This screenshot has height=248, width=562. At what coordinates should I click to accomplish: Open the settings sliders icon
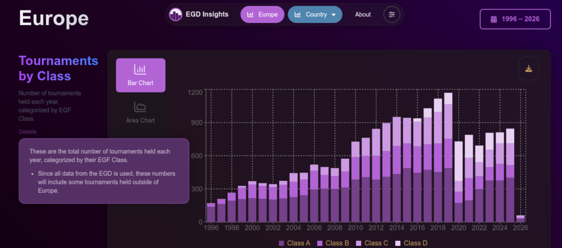coord(391,14)
